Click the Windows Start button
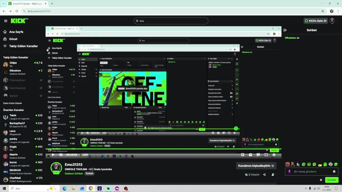This screenshot has width=342, height=192. point(4,189)
